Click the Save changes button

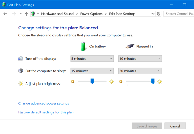pos(147,126)
